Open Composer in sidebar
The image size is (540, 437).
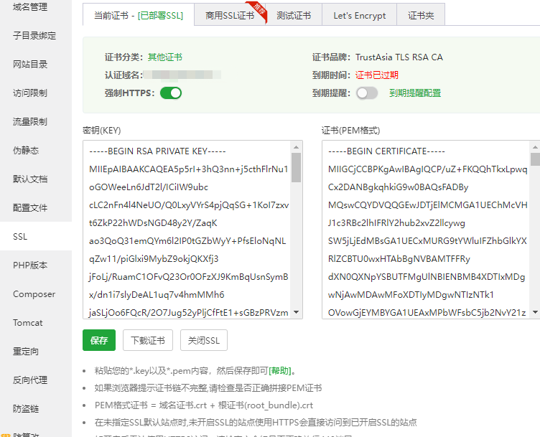tap(34, 294)
